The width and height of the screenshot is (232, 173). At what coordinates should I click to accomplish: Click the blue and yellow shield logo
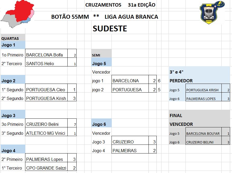(x=212, y=13)
